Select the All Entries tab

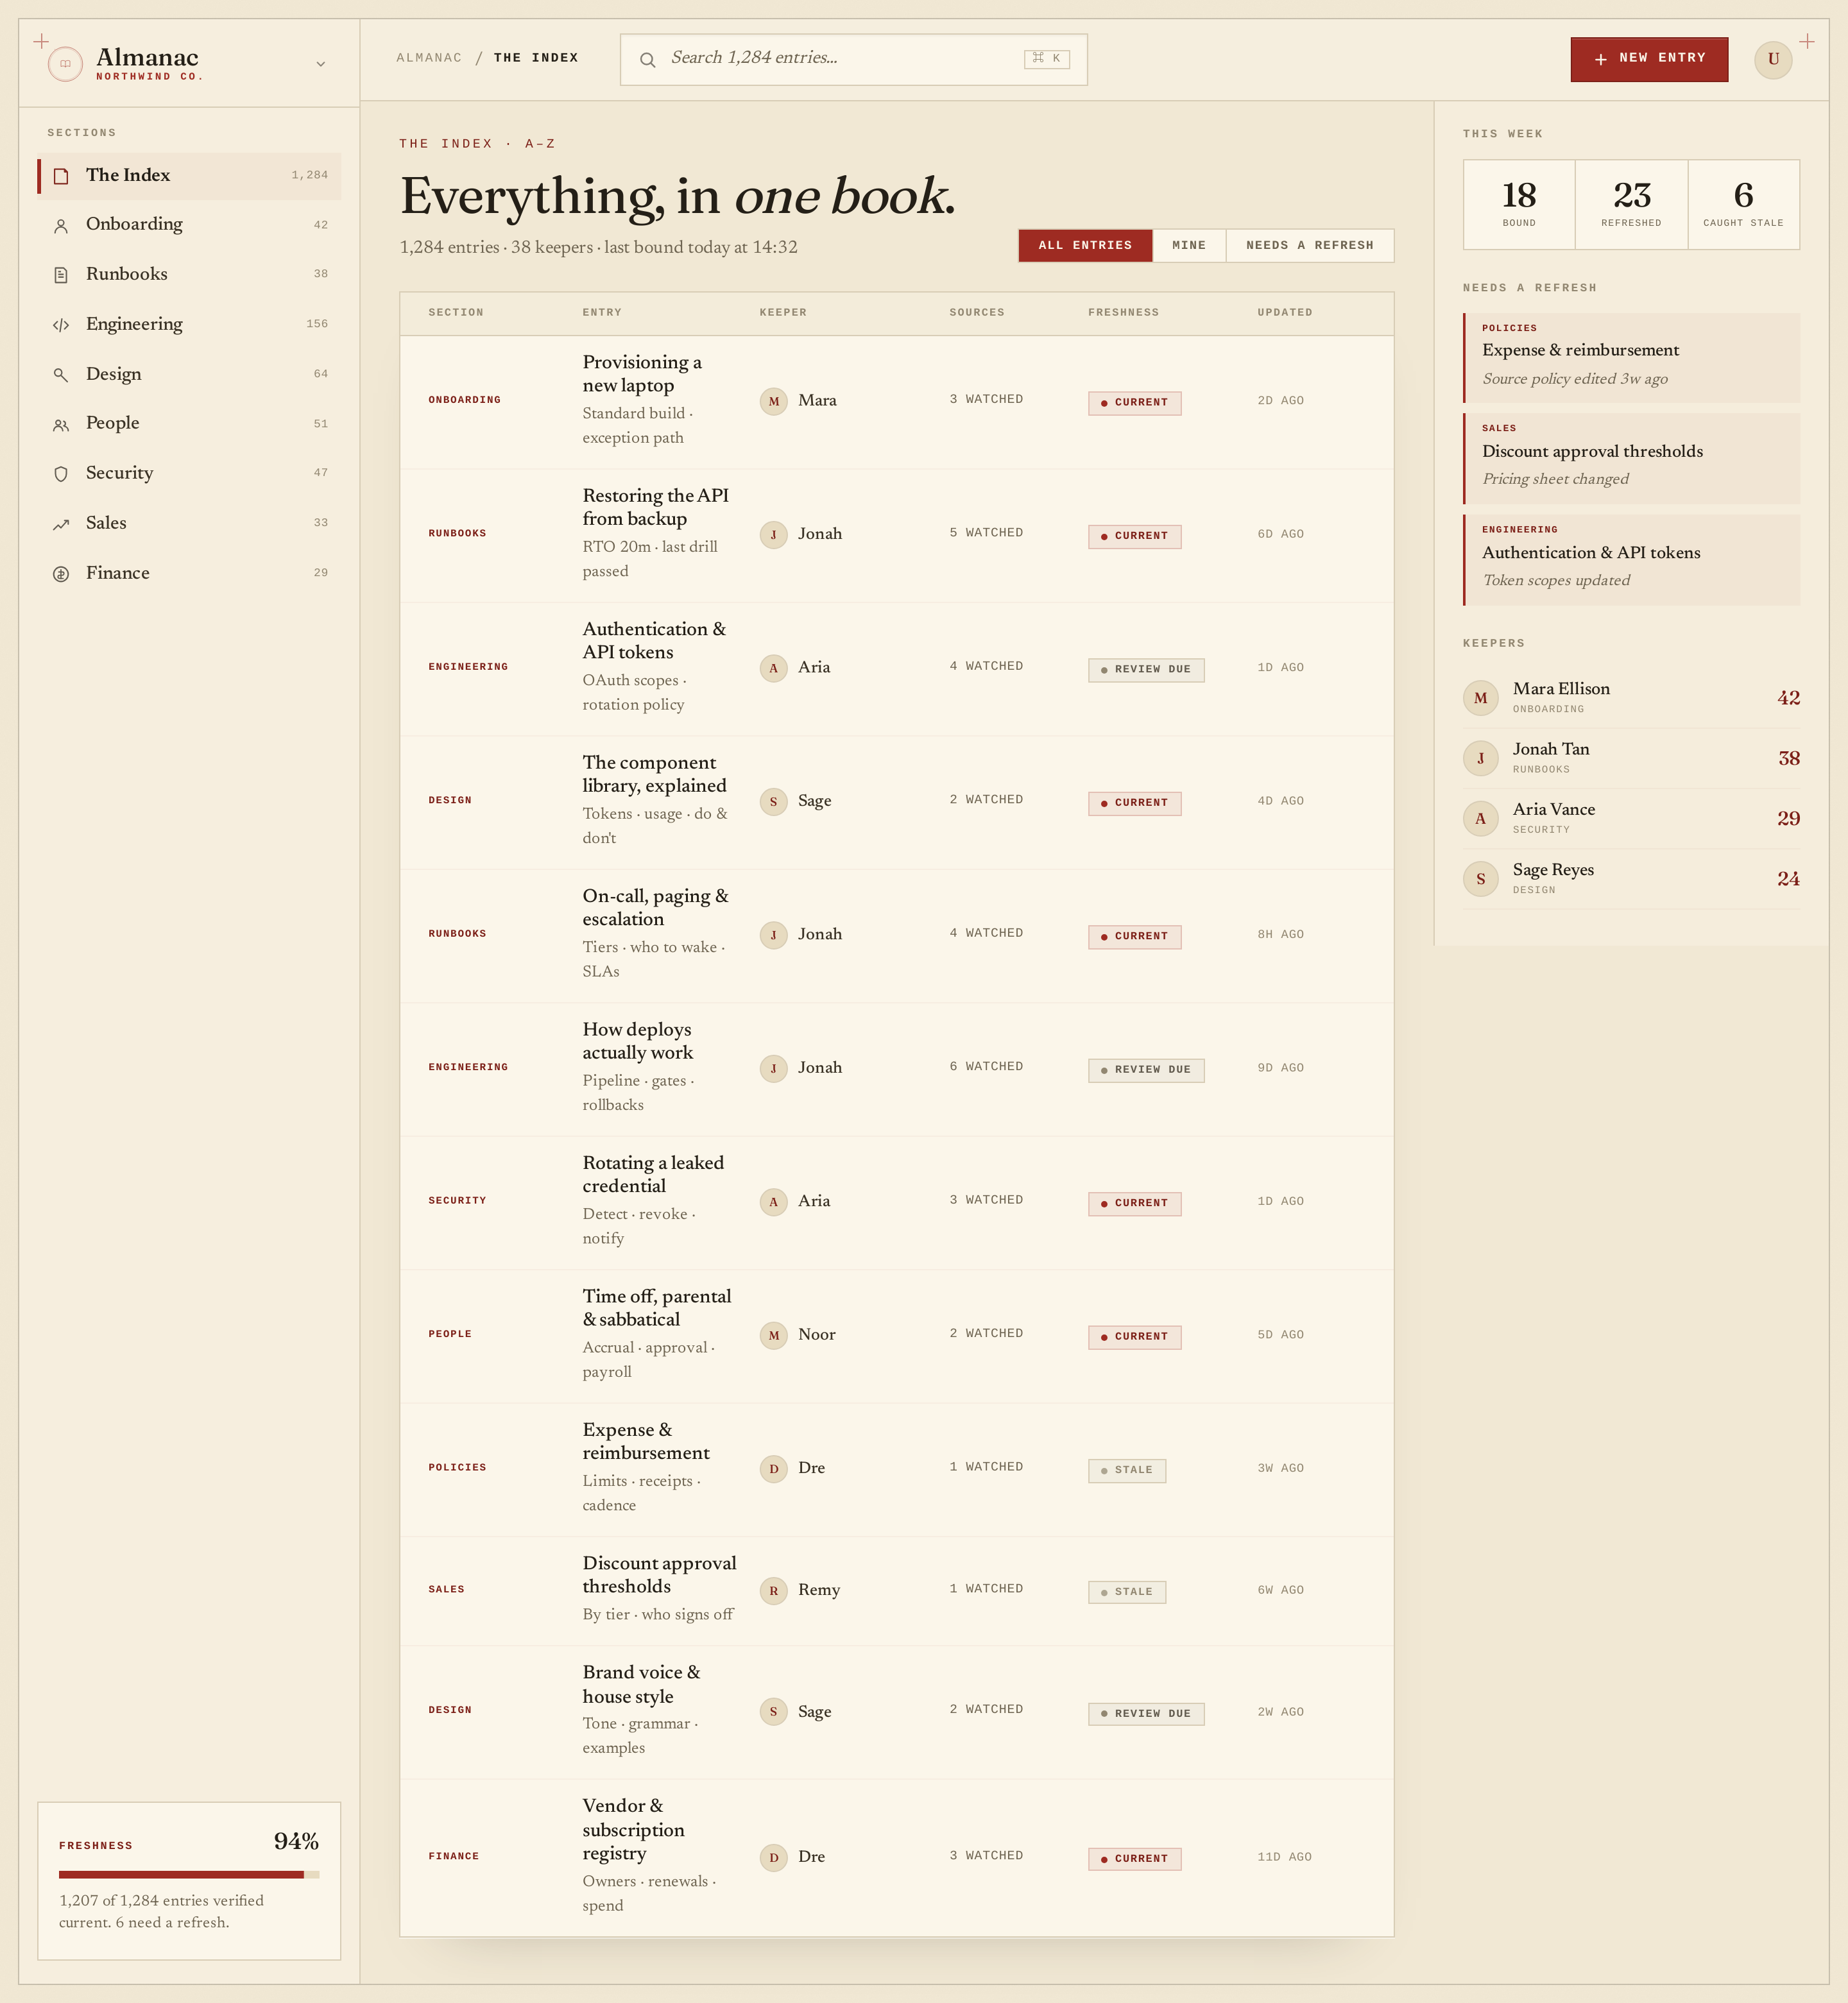click(1085, 245)
